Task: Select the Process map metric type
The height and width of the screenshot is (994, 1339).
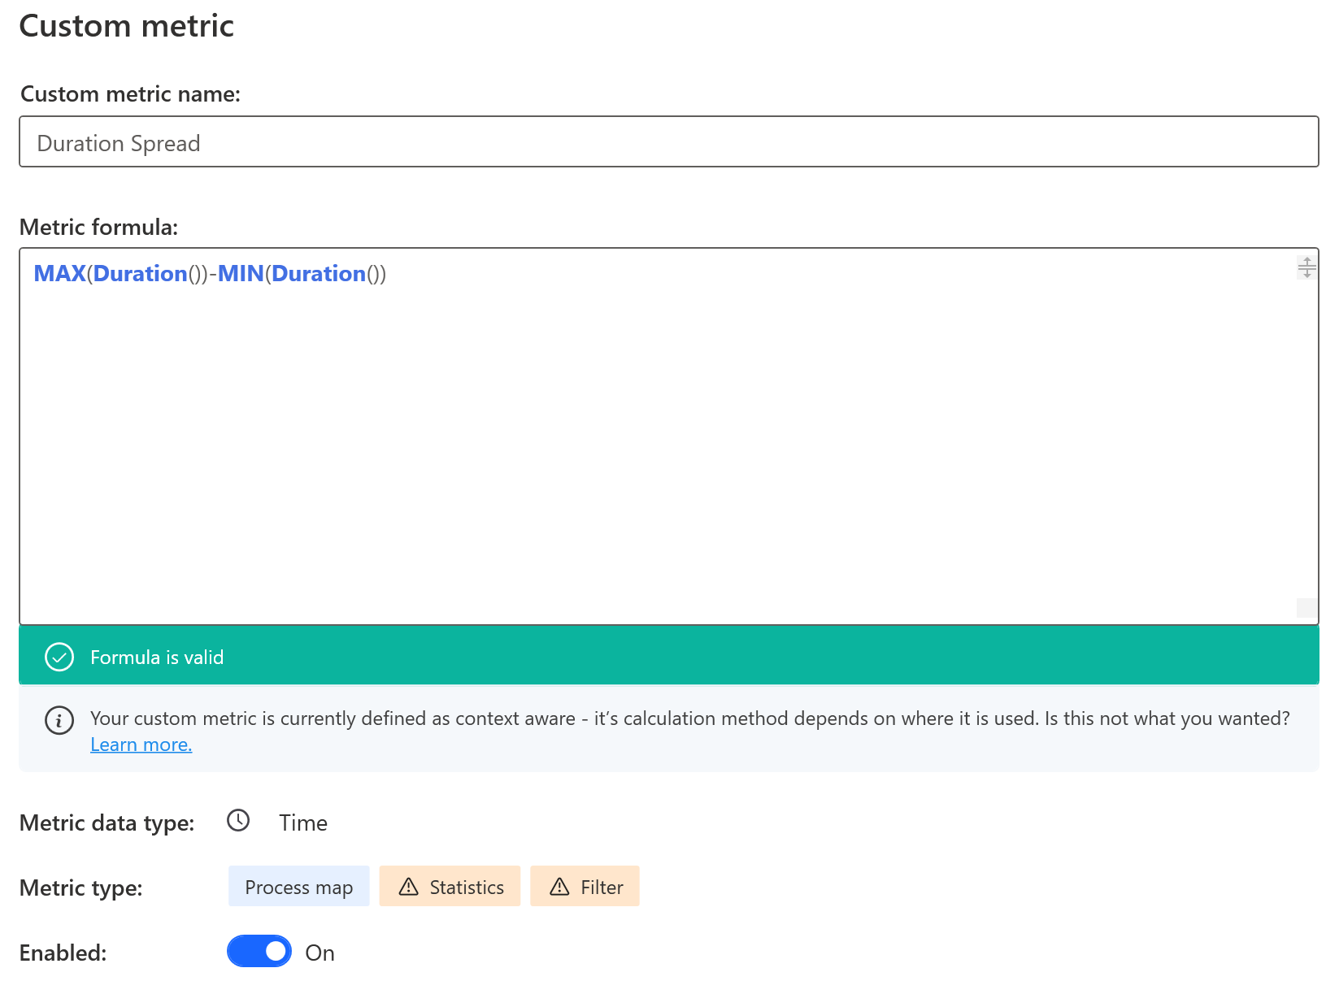Action: click(298, 887)
